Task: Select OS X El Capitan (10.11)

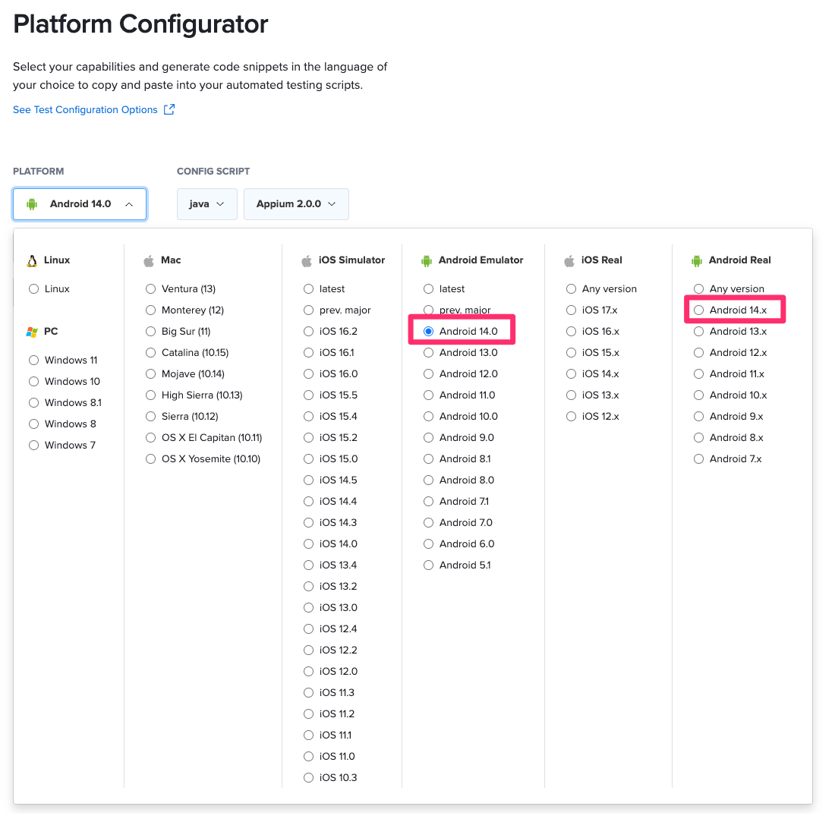Action: pos(151,438)
